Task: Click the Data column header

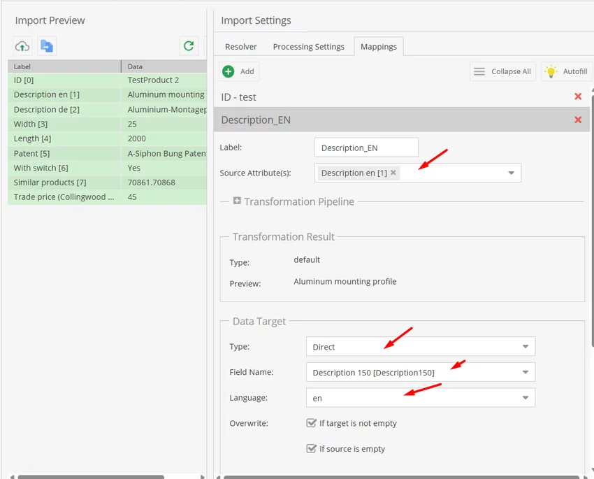Action: (x=164, y=66)
